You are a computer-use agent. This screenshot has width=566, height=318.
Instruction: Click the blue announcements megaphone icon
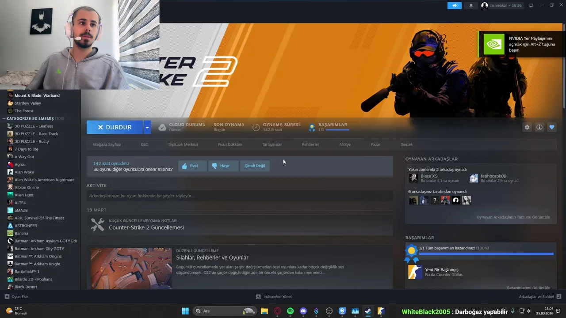(x=454, y=5)
